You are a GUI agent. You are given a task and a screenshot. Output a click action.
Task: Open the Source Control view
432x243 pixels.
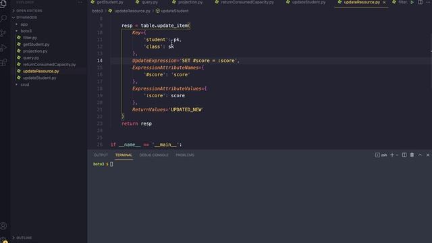coord(3,33)
